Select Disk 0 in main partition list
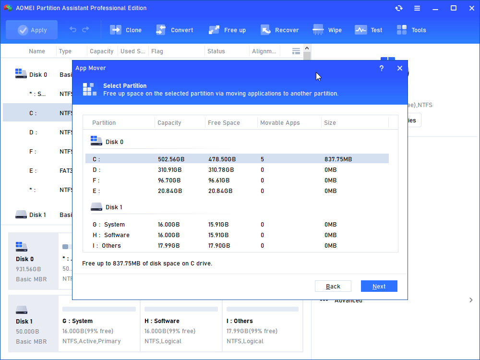The height and width of the screenshot is (360, 480). [x=37, y=75]
